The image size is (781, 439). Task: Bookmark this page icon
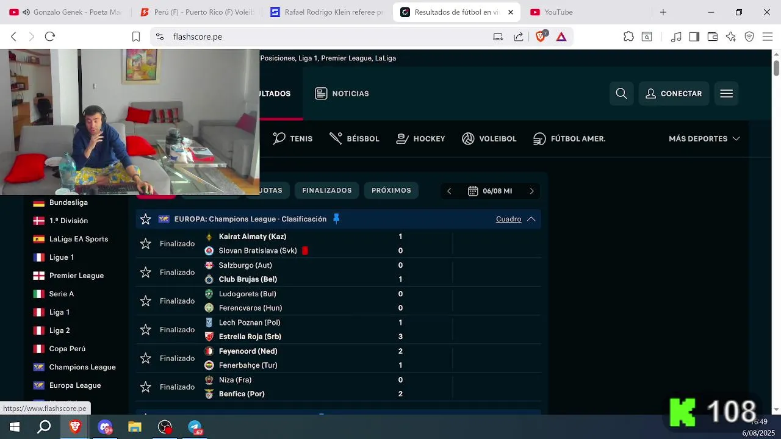[136, 37]
